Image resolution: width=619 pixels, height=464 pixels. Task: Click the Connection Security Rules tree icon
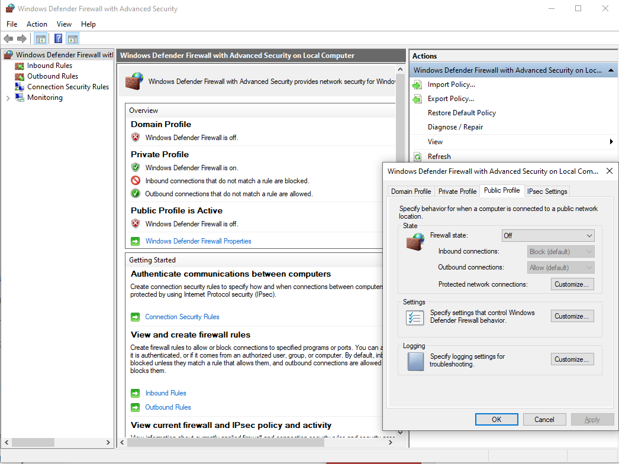pyautogui.click(x=20, y=87)
